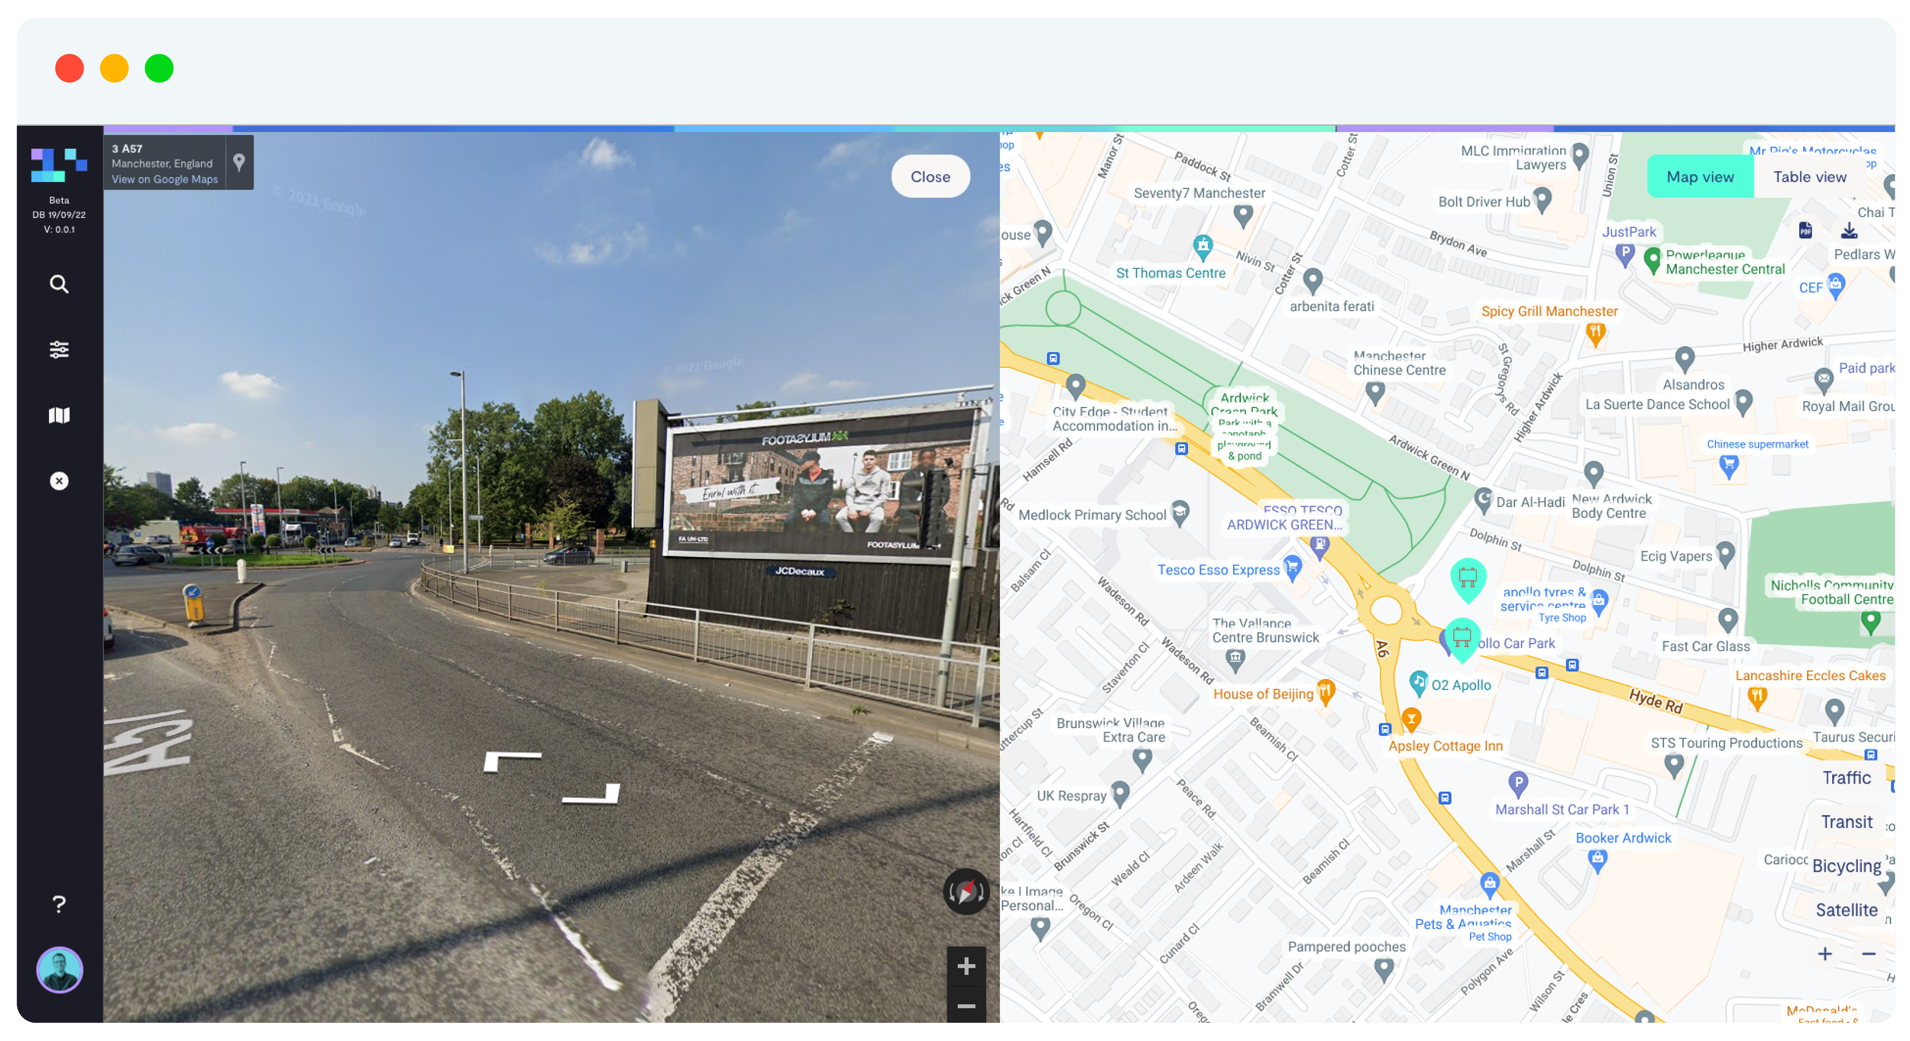1910x1041 pixels.
Task: Close the street view panel
Action: pyautogui.click(x=930, y=176)
